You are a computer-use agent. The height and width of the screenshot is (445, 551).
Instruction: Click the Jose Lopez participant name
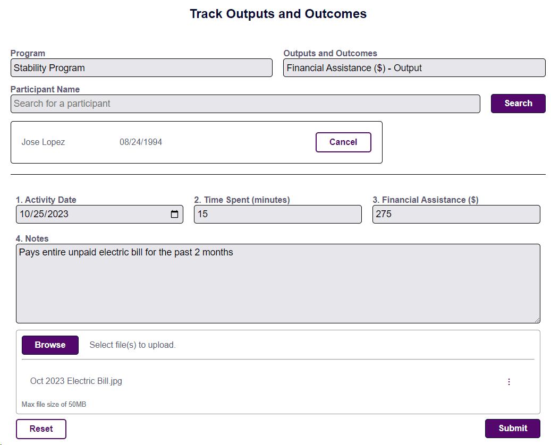pyautogui.click(x=43, y=142)
